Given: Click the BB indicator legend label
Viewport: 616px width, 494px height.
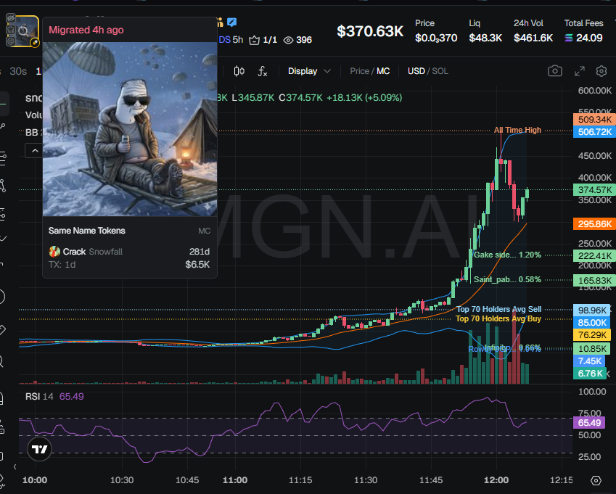Looking at the screenshot, I should (x=32, y=132).
